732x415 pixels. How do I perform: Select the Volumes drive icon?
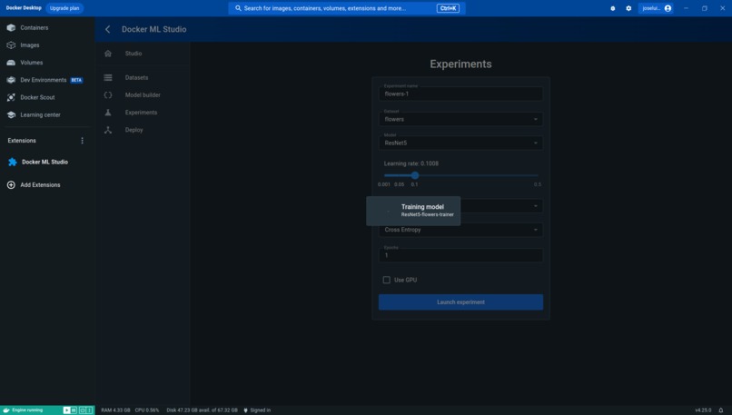point(11,63)
